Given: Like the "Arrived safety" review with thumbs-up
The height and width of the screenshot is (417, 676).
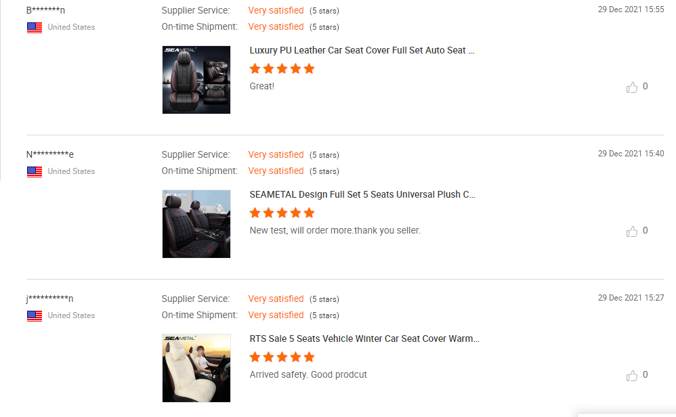Looking at the screenshot, I should tap(632, 376).
